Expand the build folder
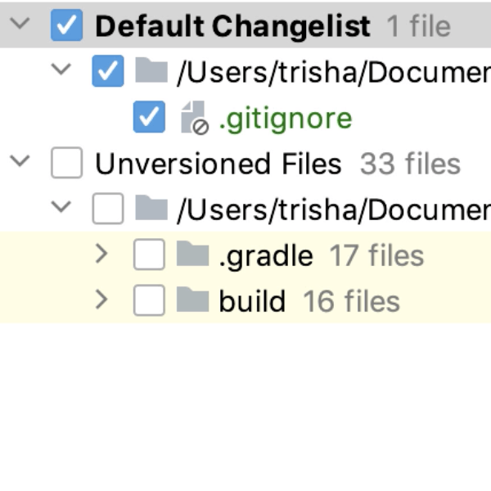The width and height of the screenshot is (491, 491). tap(101, 300)
